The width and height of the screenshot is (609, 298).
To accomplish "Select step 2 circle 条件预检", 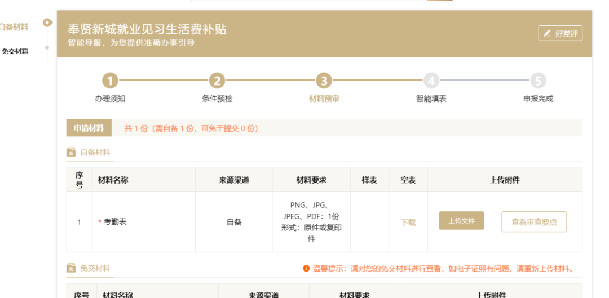I will 217,81.
